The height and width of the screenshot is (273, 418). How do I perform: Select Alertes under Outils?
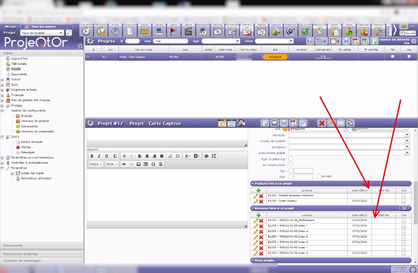tap(26, 147)
